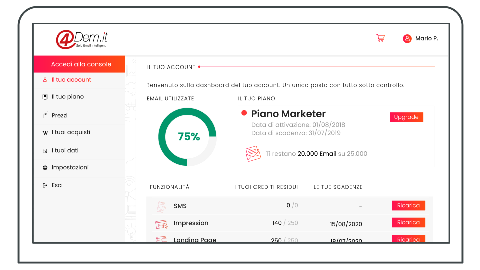Click Ricarica for SMS credits
Image resolution: width=480 pixels, height=270 pixels.
(408, 205)
